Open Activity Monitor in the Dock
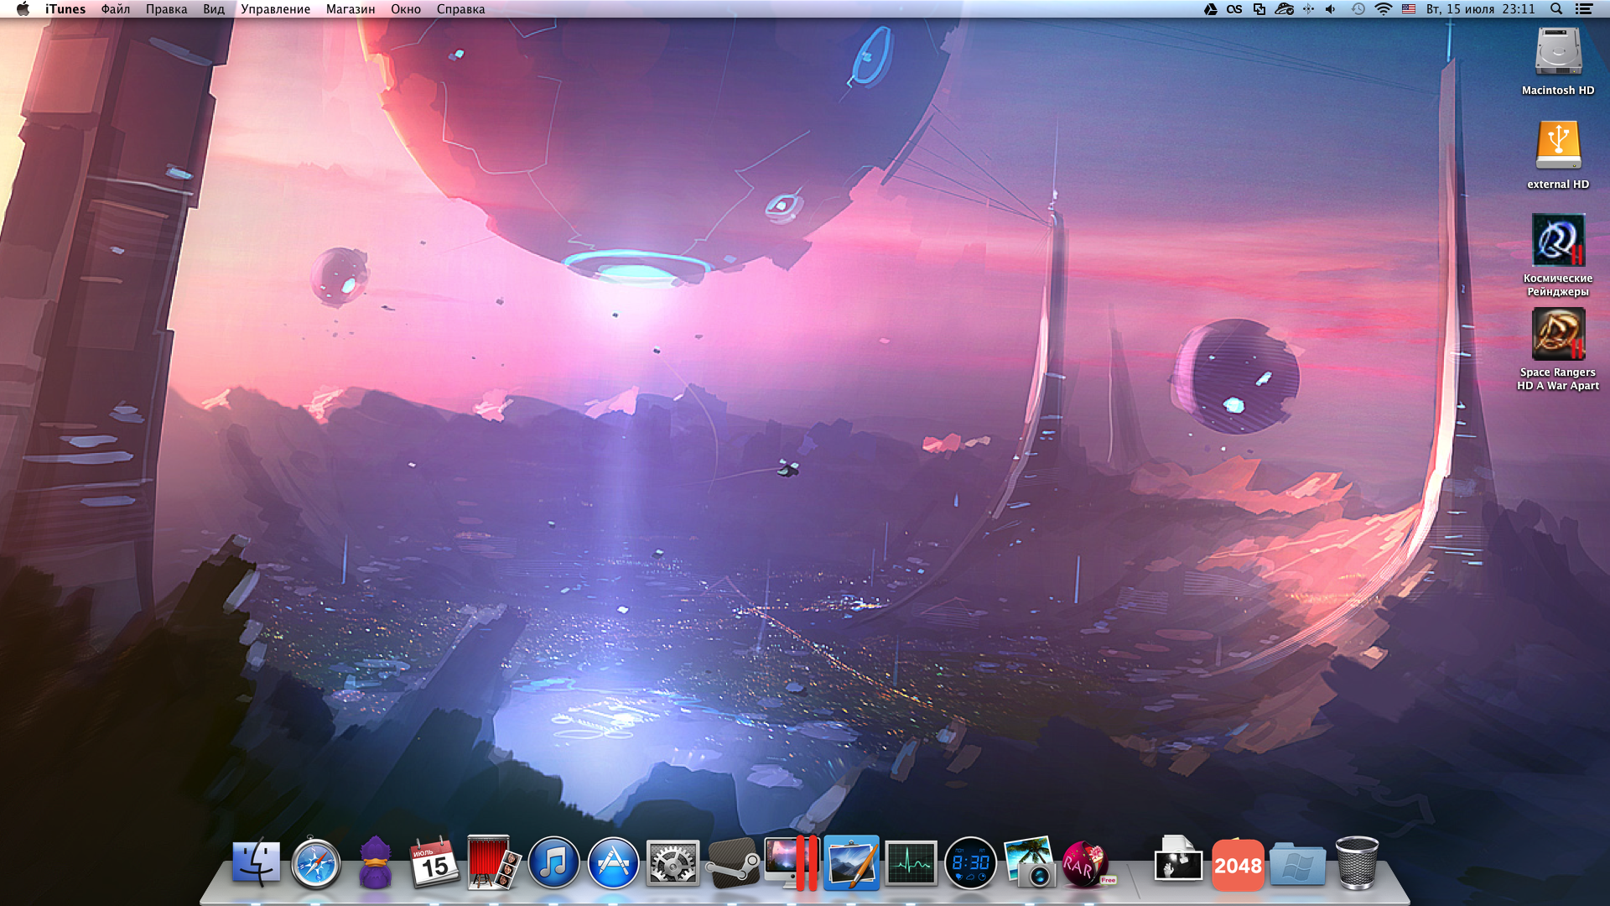 tap(911, 863)
